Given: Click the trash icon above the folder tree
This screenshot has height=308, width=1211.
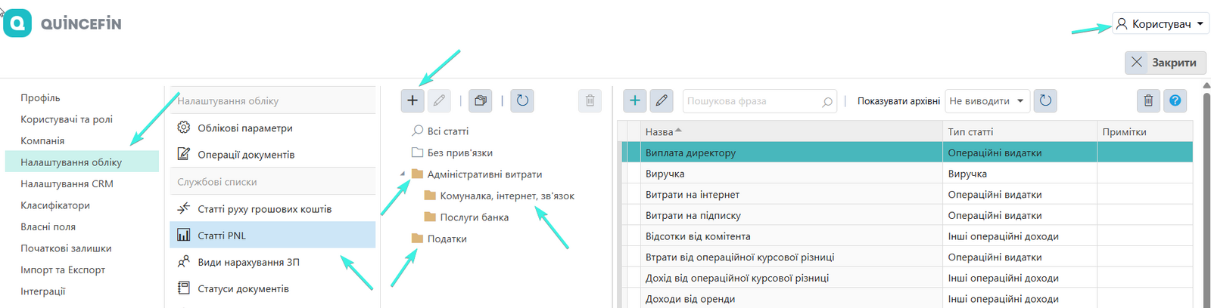Looking at the screenshot, I should tap(590, 100).
